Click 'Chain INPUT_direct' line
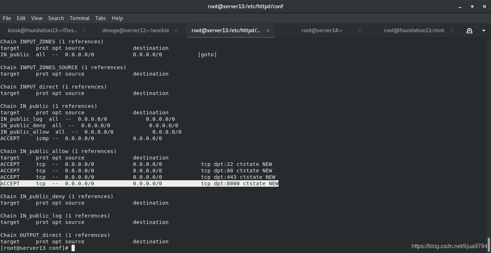The width and height of the screenshot is (491, 253). 54,87
